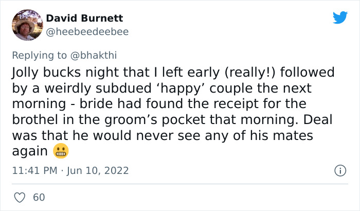Click the Twitter bird logo
This screenshot has height=211, width=360.
click(x=340, y=18)
